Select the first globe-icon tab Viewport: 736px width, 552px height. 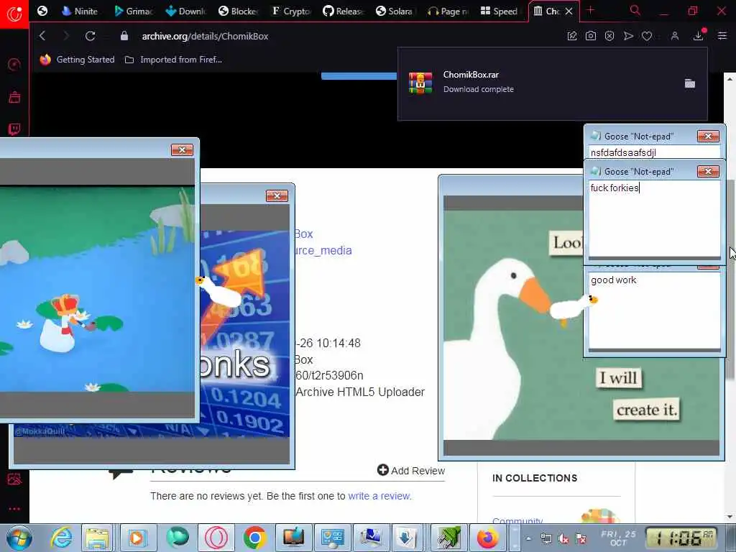[42, 11]
